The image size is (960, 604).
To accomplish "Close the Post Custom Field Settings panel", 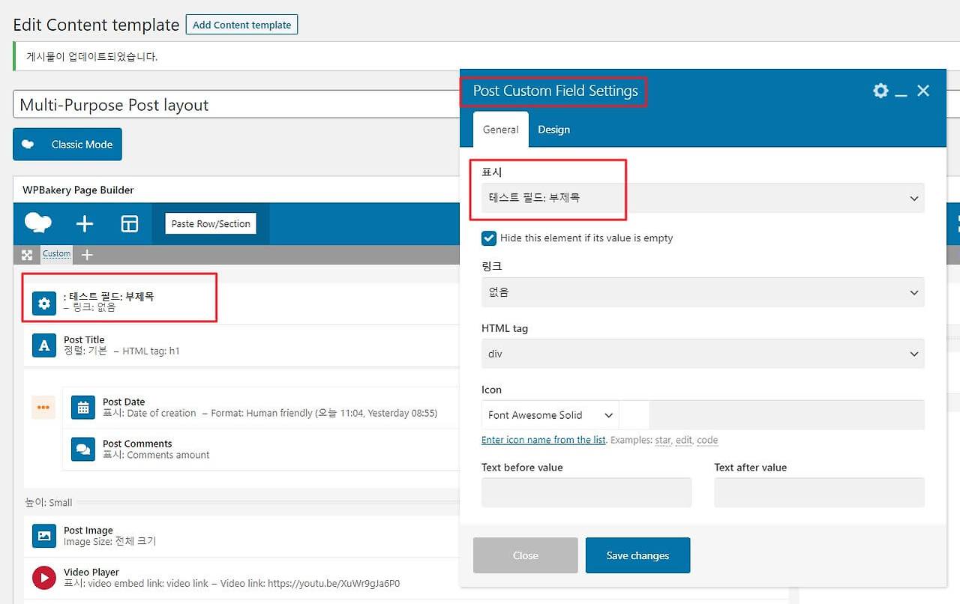I will click(923, 91).
